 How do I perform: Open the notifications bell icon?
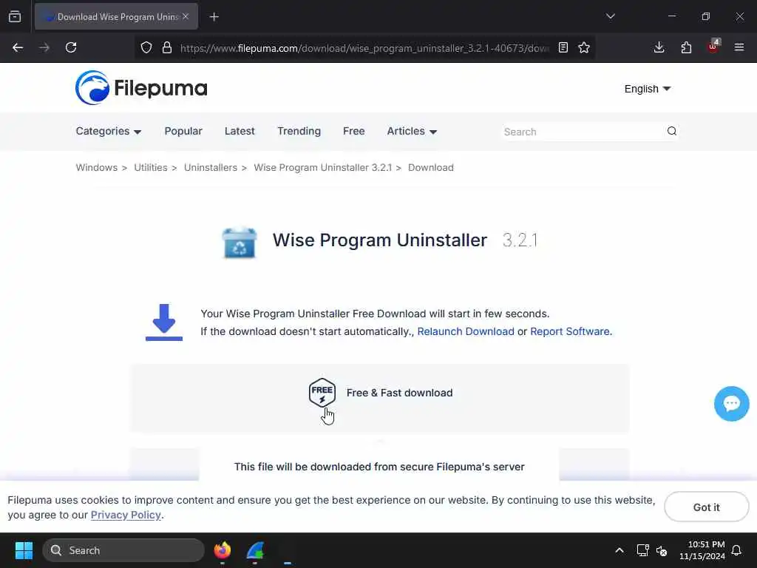pos(737,550)
